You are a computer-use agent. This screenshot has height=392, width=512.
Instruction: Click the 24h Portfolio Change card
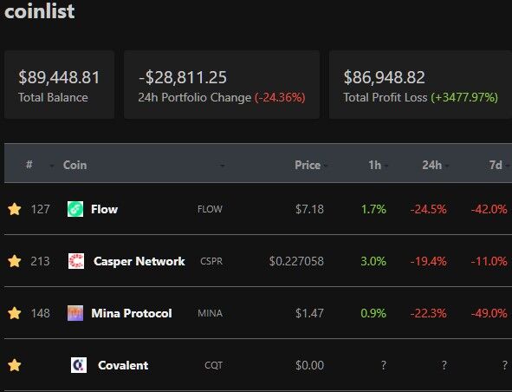tap(222, 85)
